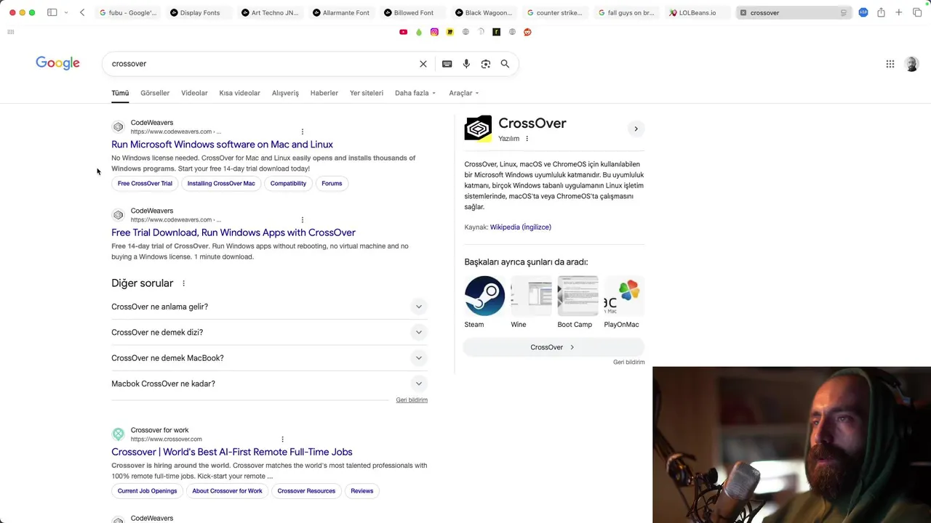Viewport: 931px width, 523px height.
Task: Switch to the Görseller tab
Action: [x=155, y=93]
